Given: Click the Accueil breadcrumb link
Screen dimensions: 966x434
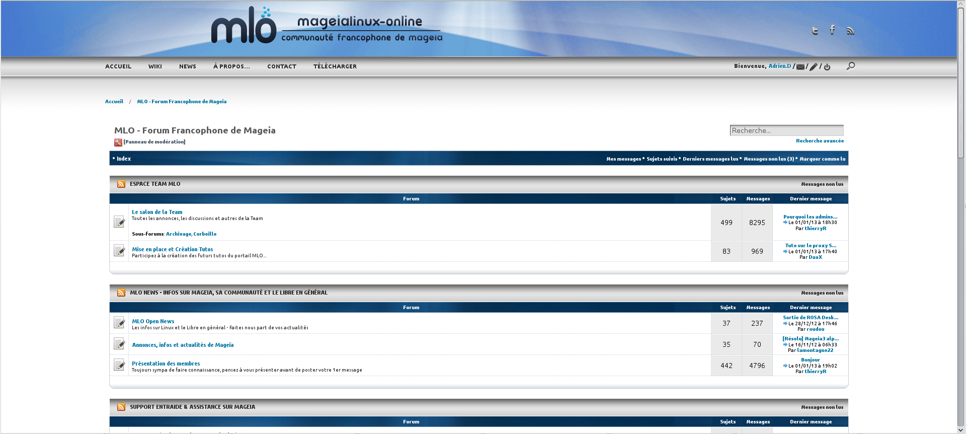Looking at the screenshot, I should click(114, 102).
